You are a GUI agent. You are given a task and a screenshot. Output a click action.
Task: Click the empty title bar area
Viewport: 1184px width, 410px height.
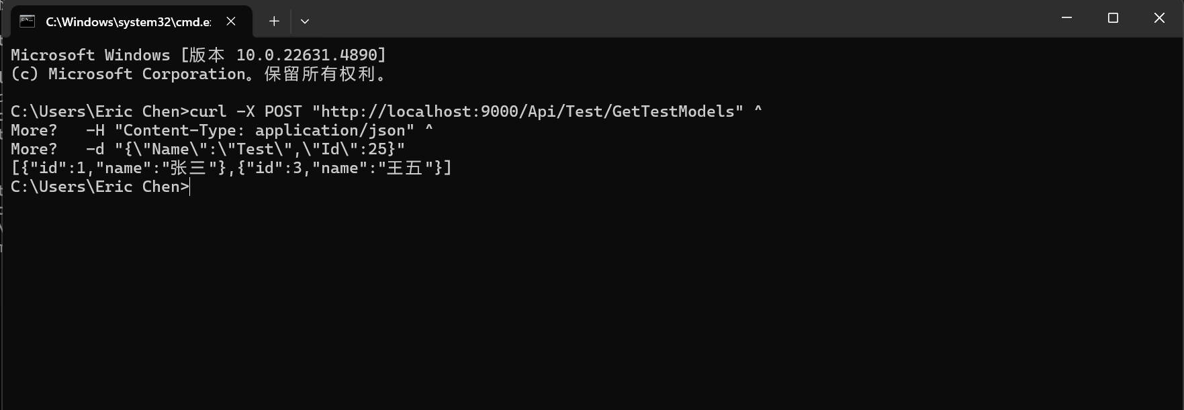tap(672, 18)
